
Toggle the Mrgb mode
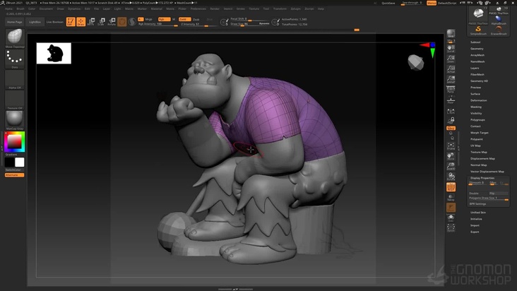point(149,20)
